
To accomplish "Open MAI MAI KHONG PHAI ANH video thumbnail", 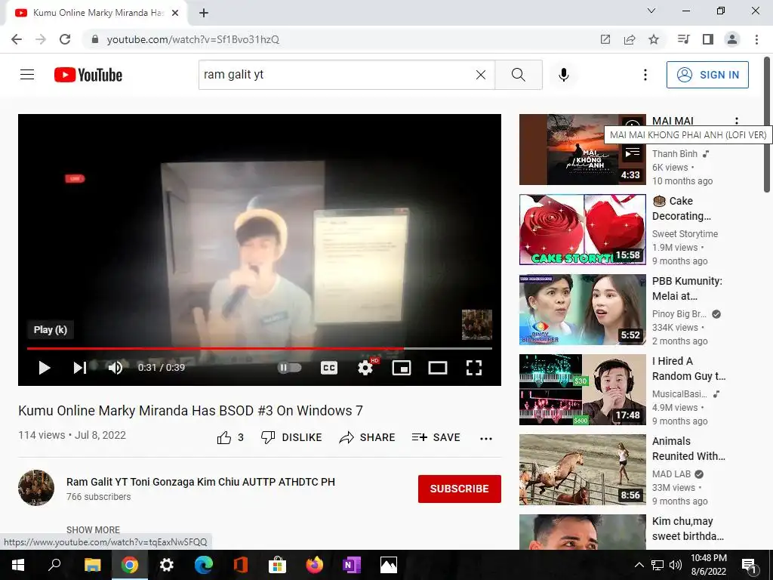I will 583,150.
